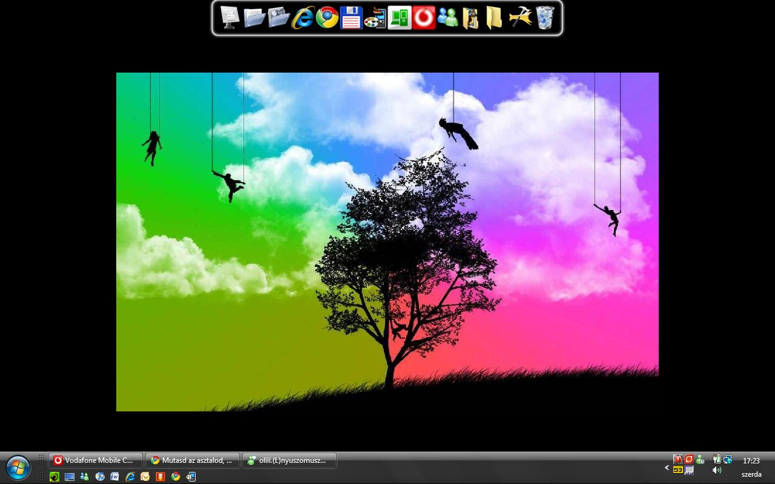Click Show Desktop in quick launch
Screen dimensions: 775x484
click(x=70, y=477)
